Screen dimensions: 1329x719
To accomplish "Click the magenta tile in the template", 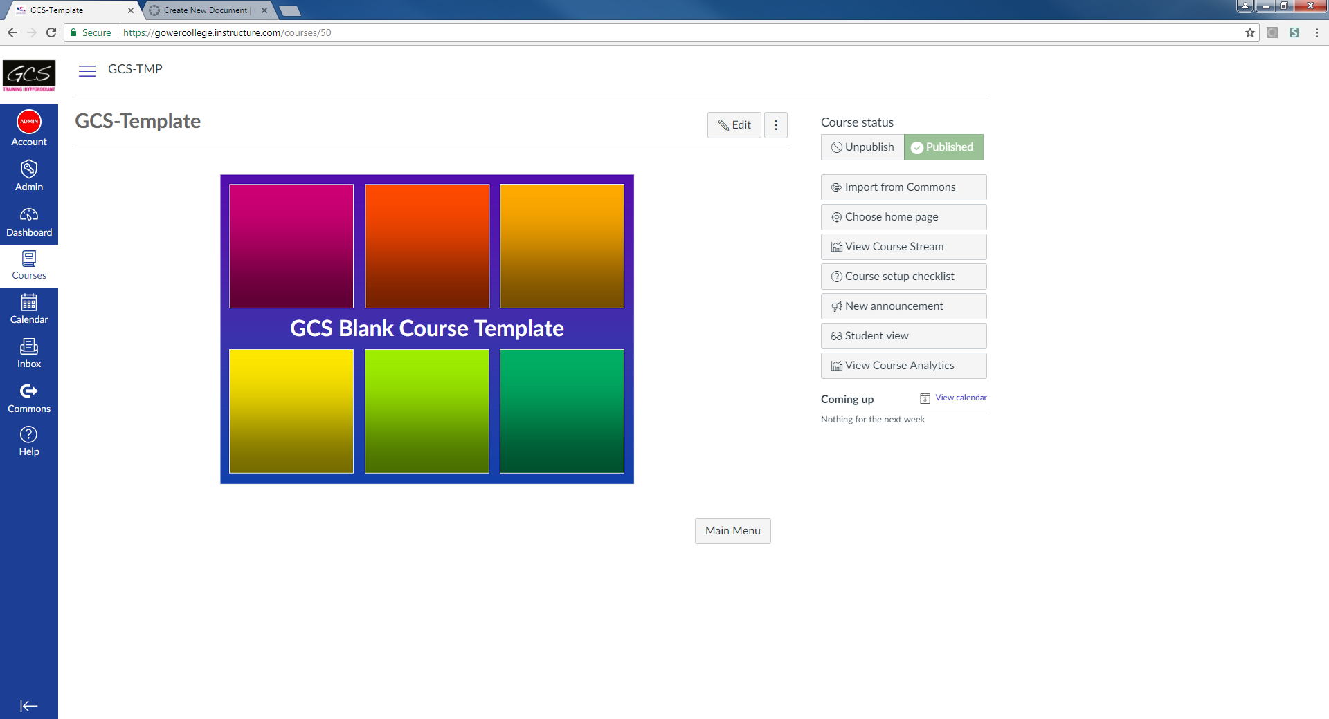I will point(291,246).
